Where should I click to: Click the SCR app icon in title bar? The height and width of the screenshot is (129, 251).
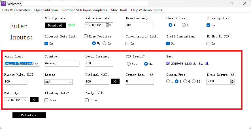[x=3, y=4]
